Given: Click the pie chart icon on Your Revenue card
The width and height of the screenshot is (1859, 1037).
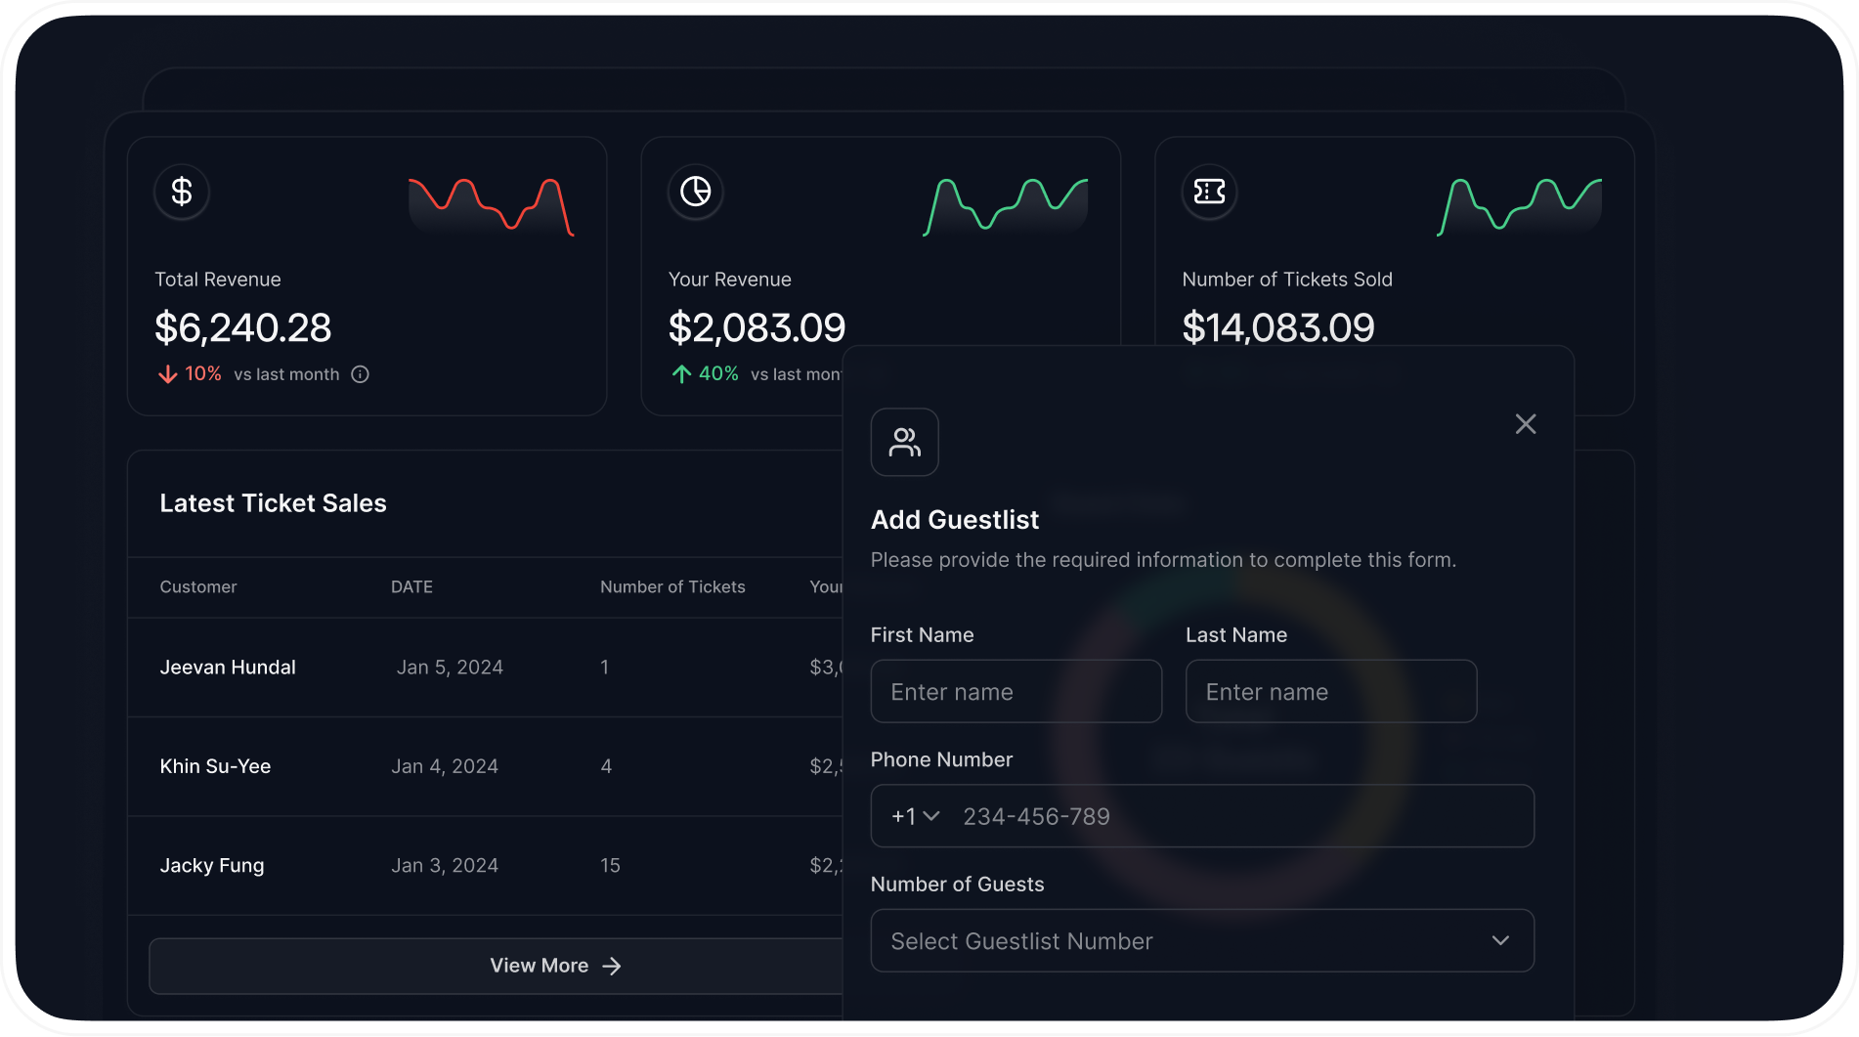Looking at the screenshot, I should coord(696,192).
